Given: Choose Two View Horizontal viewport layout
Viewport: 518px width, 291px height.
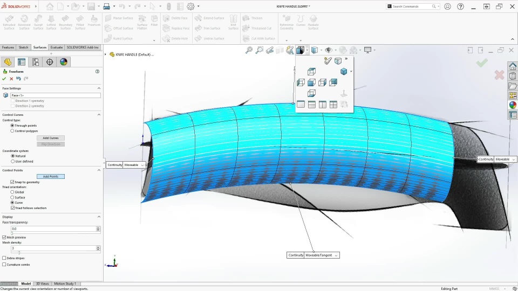Looking at the screenshot, I should tap(311, 105).
